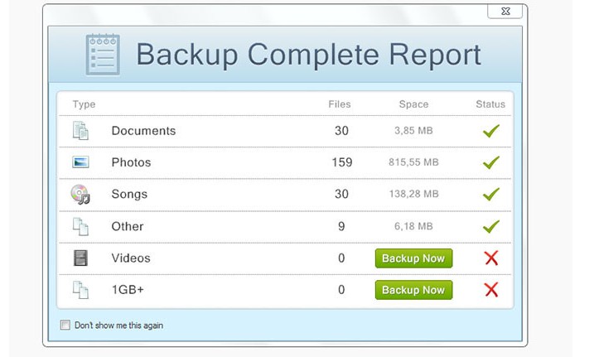Select the Documents row label
This screenshot has height=357, width=594.
(143, 131)
